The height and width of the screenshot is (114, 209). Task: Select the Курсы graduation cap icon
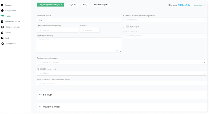pyautogui.click(x=3, y=16)
